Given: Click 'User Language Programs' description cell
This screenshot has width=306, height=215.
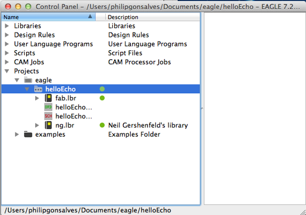Looking at the screenshot, I should pos(147,44).
